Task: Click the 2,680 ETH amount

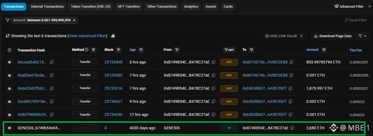Action: click(315, 128)
